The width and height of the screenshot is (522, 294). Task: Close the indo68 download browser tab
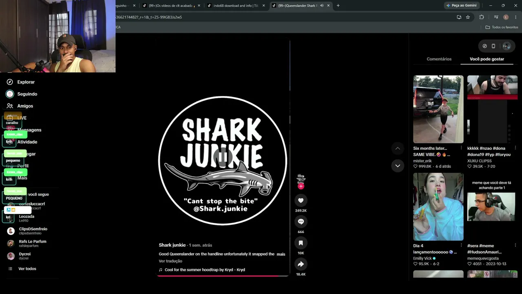click(263, 6)
